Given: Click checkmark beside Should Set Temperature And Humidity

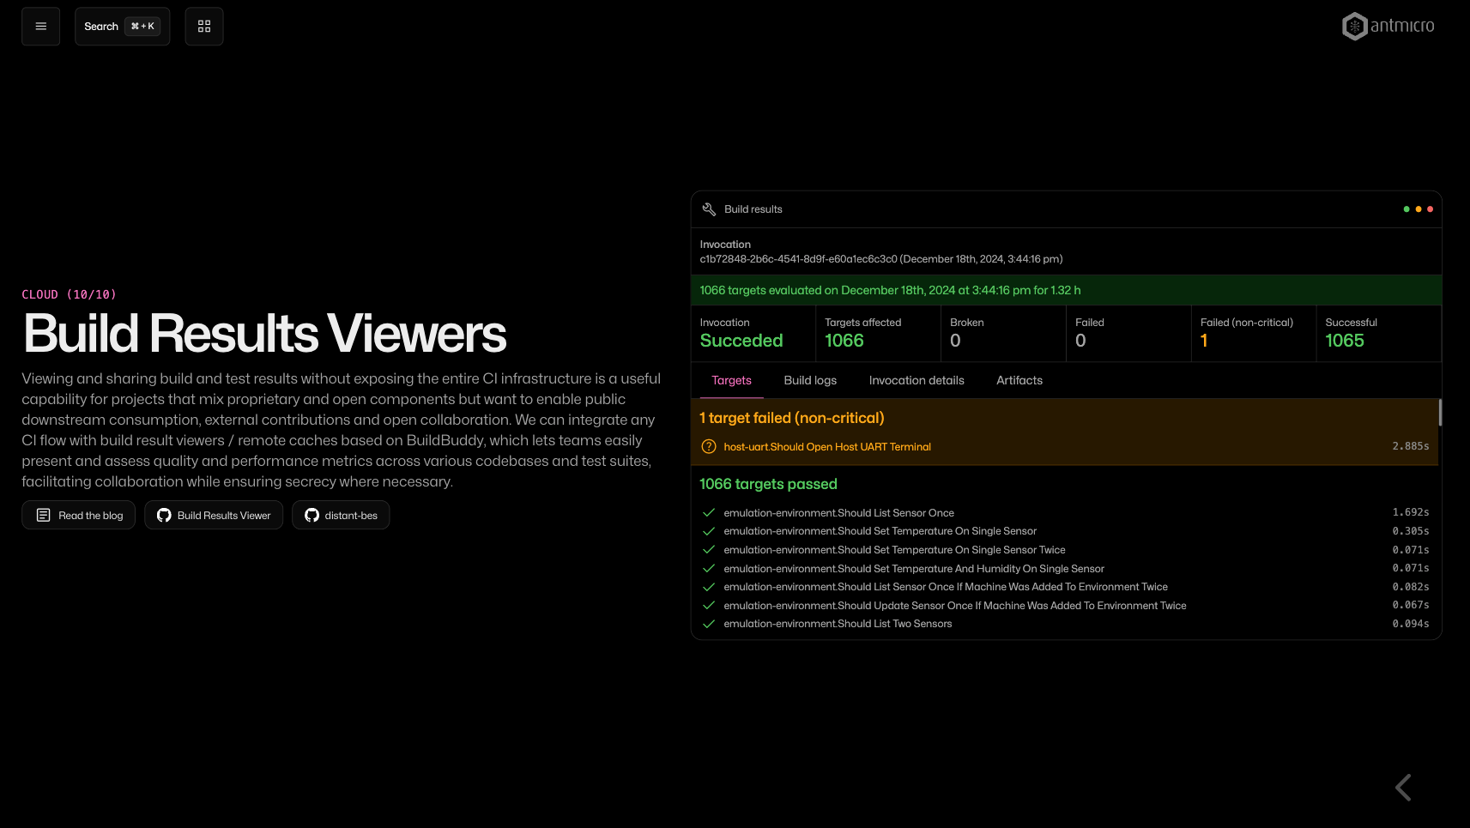Looking at the screenshot, I should point(709,569).
